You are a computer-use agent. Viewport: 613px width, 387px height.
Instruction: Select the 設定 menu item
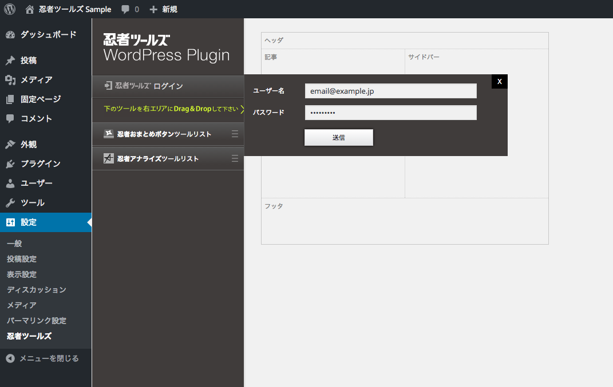[46, 222]
